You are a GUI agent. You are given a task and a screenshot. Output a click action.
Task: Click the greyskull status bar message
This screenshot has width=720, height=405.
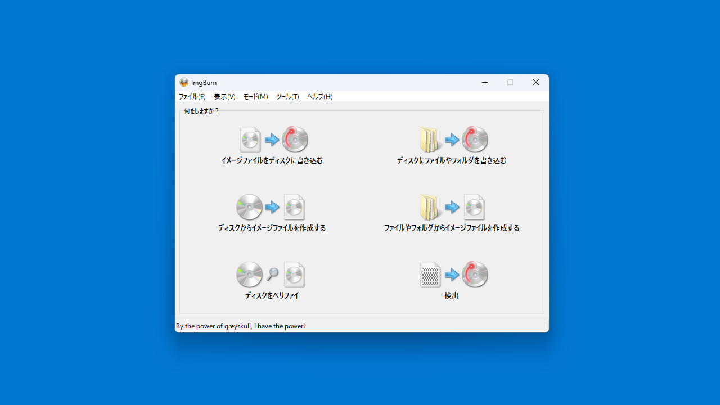click(241, 326)
